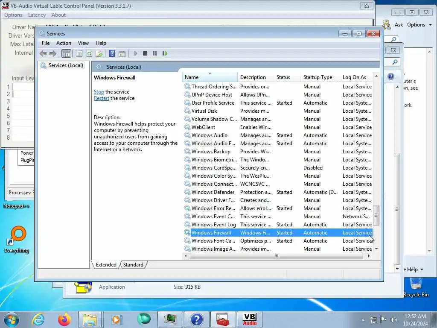Open the File menu in Services
The width and height of the screenshot is (437, 328).
46,43
